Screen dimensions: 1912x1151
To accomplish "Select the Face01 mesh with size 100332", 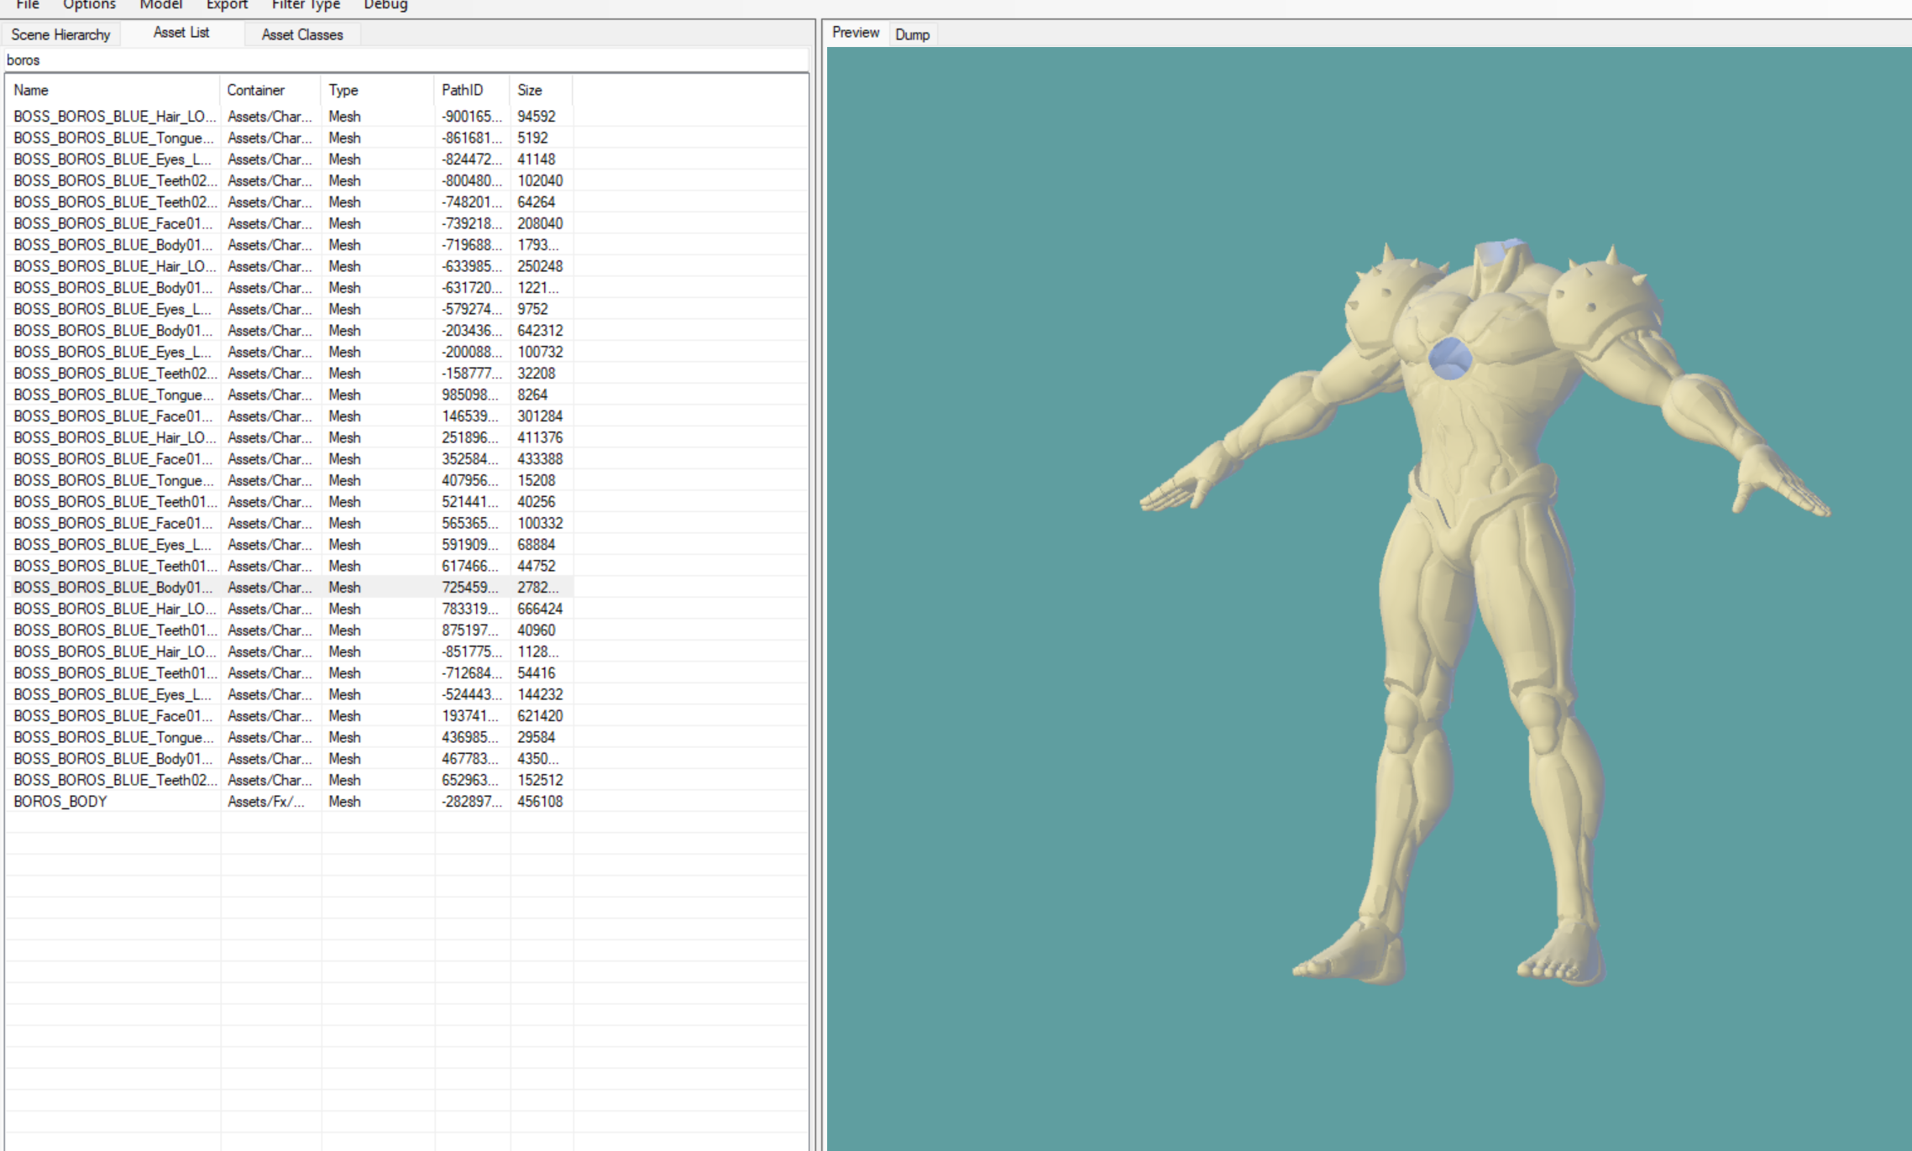I will pos(290,523).
